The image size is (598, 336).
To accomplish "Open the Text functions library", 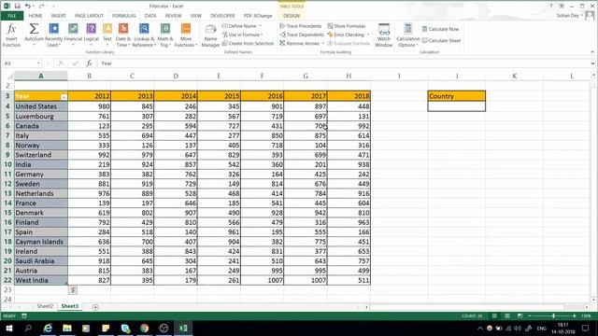I will 107,35.
